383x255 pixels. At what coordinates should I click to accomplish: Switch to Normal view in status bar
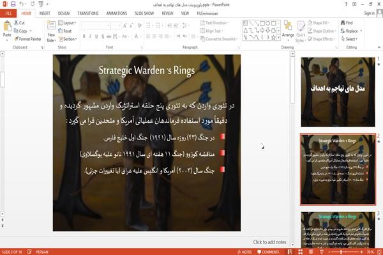[290, 252]
